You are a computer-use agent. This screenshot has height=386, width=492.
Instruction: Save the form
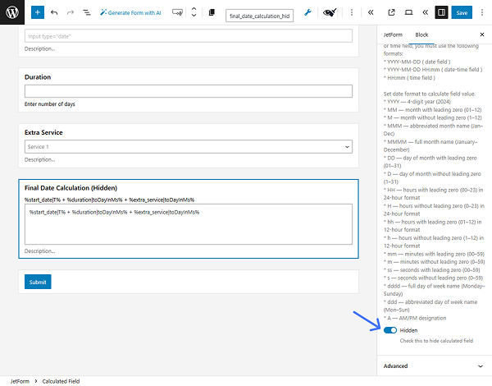[462, 12]
